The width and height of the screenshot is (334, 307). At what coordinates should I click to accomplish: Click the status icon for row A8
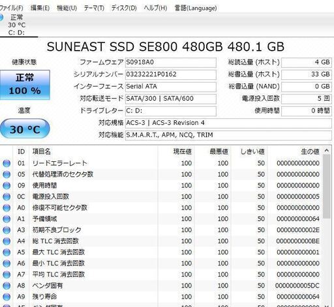point(7,286)
